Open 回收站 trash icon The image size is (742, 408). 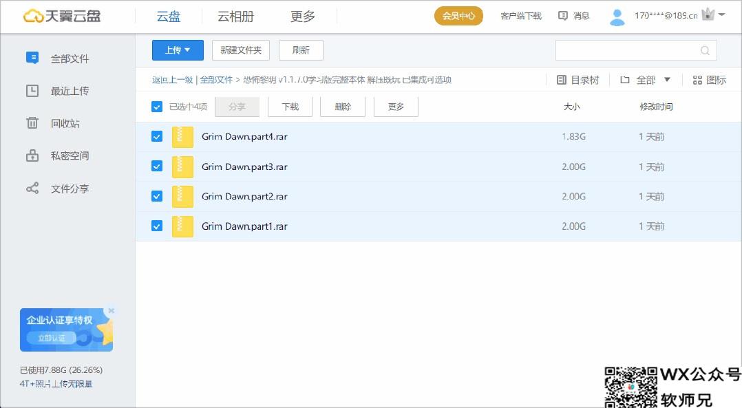click(32, 123)
